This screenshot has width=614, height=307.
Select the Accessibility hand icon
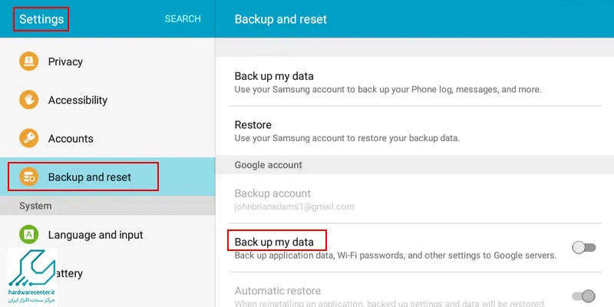[x=28, y=100]
